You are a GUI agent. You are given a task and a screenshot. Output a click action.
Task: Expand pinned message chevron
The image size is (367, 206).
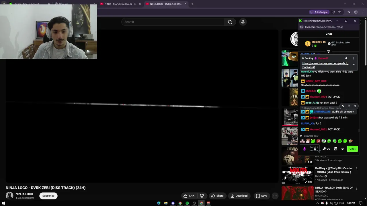coord(354,65)
